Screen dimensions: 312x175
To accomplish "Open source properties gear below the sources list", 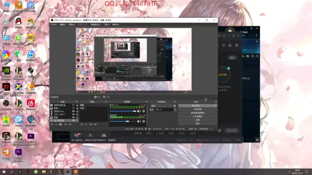I will pyautogui.click(x=60, y=124).
